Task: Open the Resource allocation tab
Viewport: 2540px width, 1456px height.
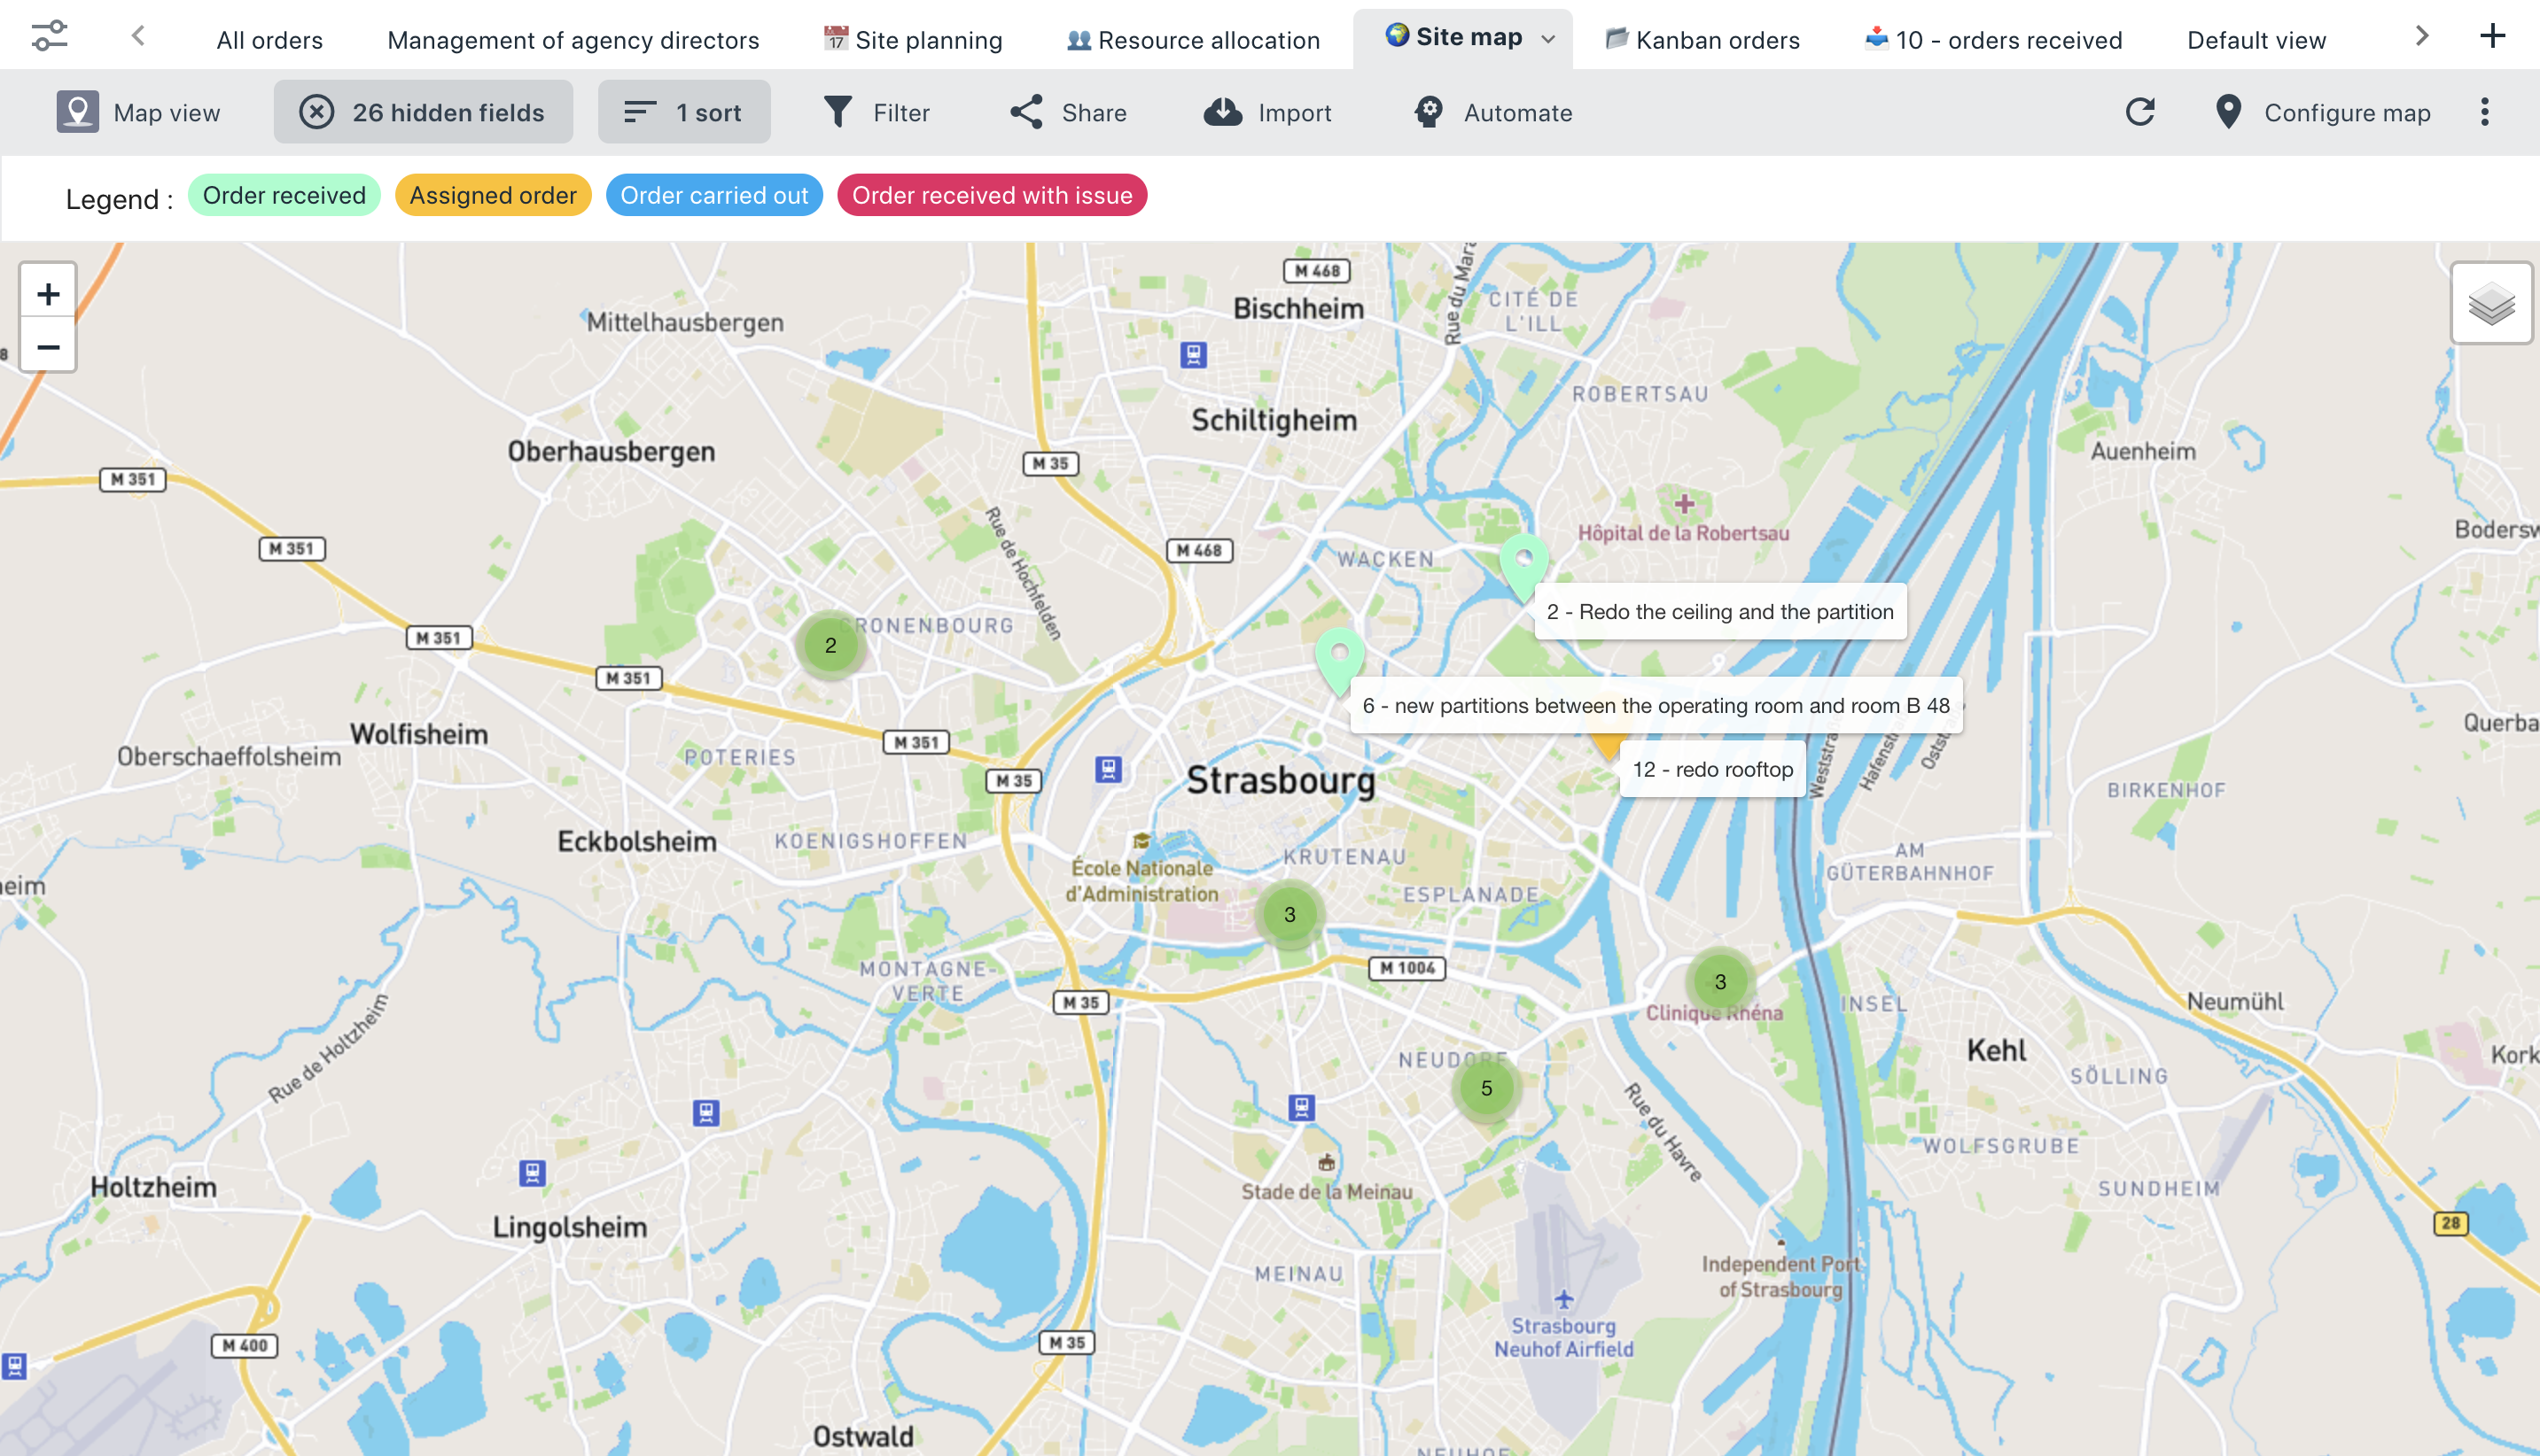Action: pos(1193,40)
